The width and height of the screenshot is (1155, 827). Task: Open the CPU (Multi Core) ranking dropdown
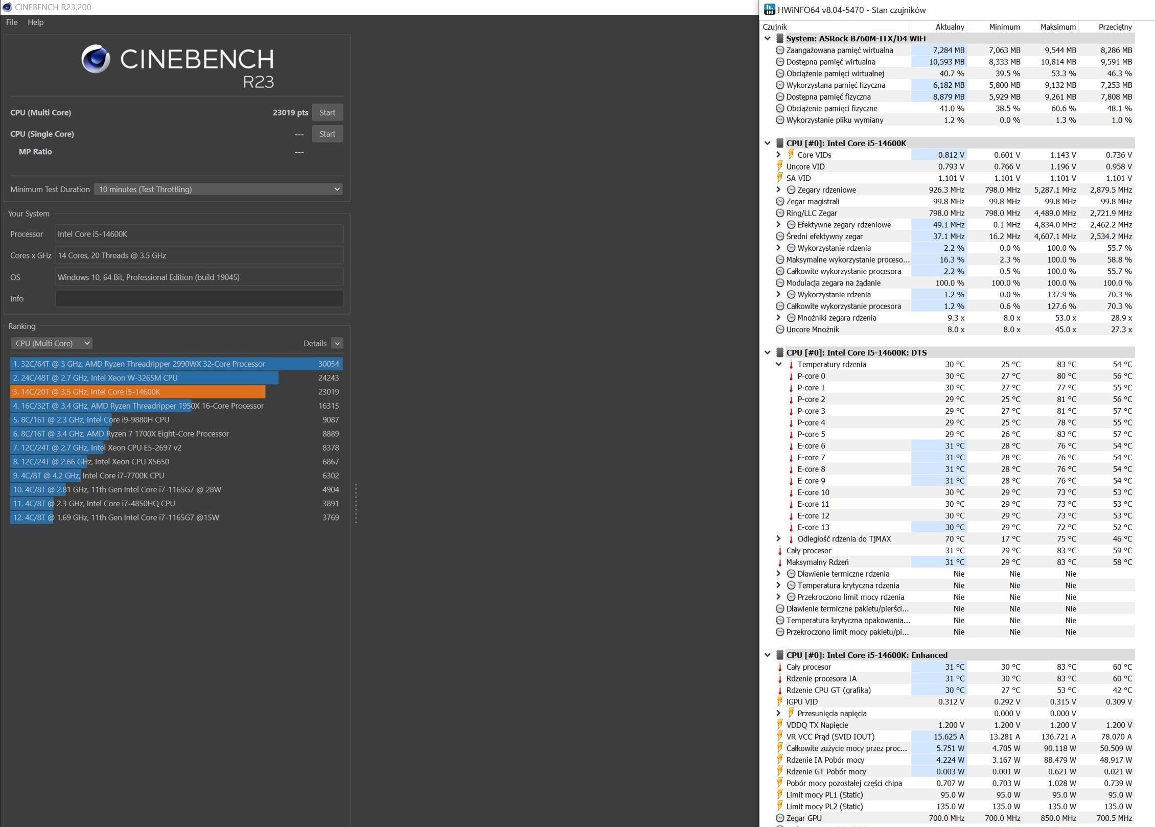tap(52, 343)
